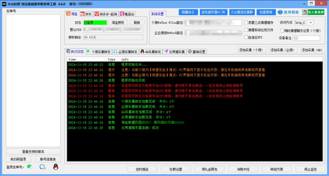Select log row 云频道转发加载完成

[195, 117]
